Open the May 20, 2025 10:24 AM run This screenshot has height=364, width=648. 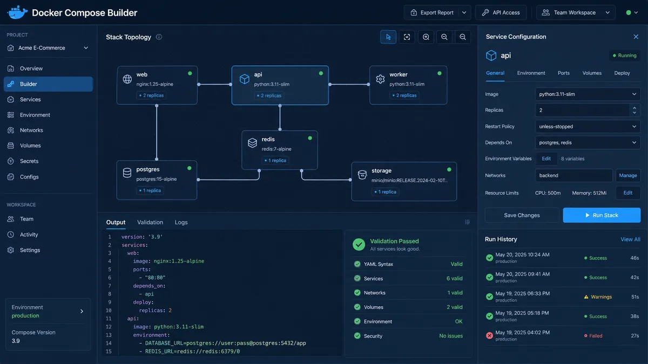tap(562, 258)
